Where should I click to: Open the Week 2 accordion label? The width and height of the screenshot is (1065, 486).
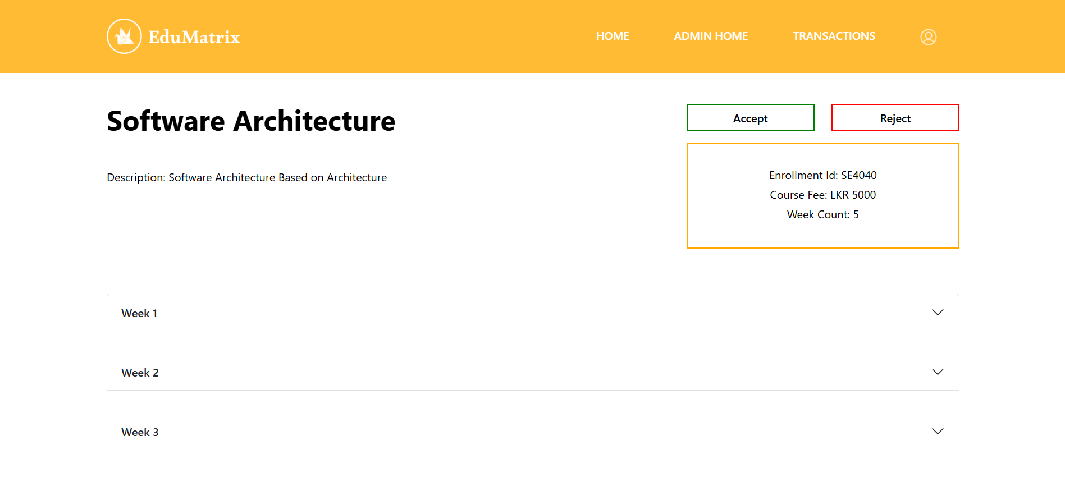click(x=140, y=373)
